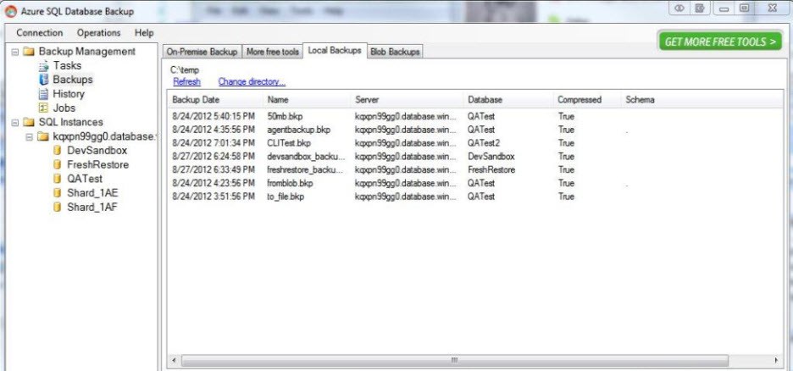
Task: Click the History icon in tree
Action: tap(43, 94)
